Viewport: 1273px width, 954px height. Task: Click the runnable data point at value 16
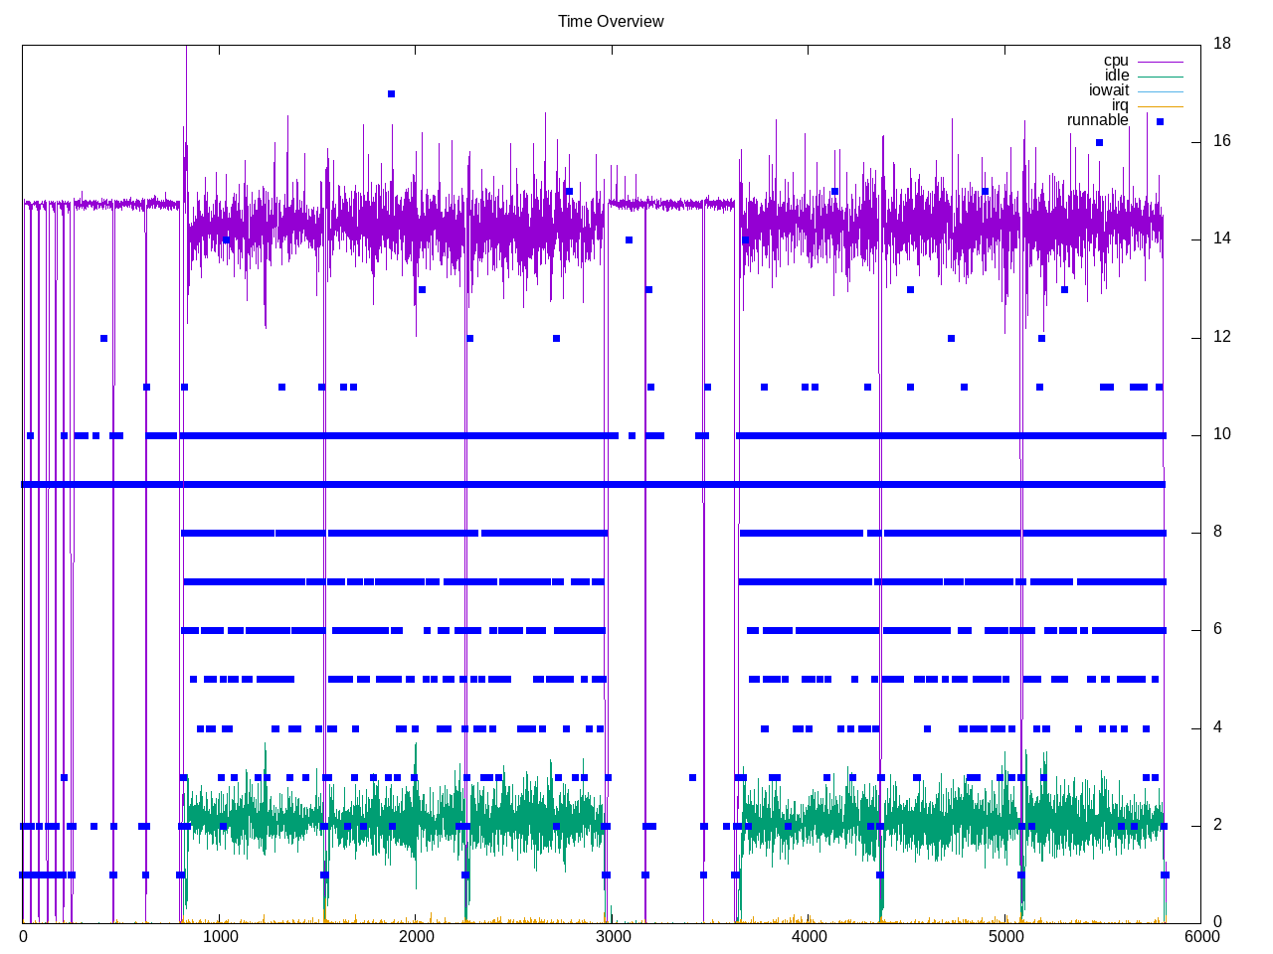(1099, 142)
